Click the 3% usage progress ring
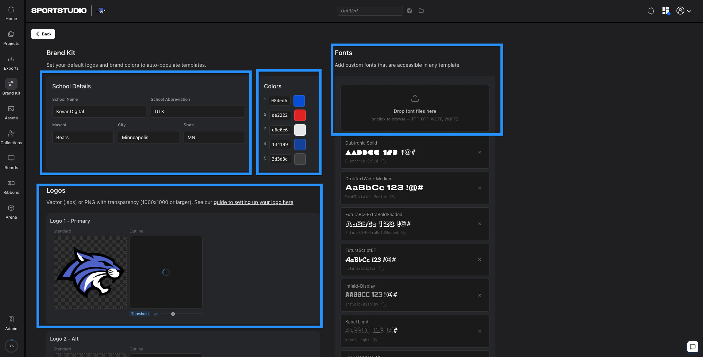 [x=11, y=346]
